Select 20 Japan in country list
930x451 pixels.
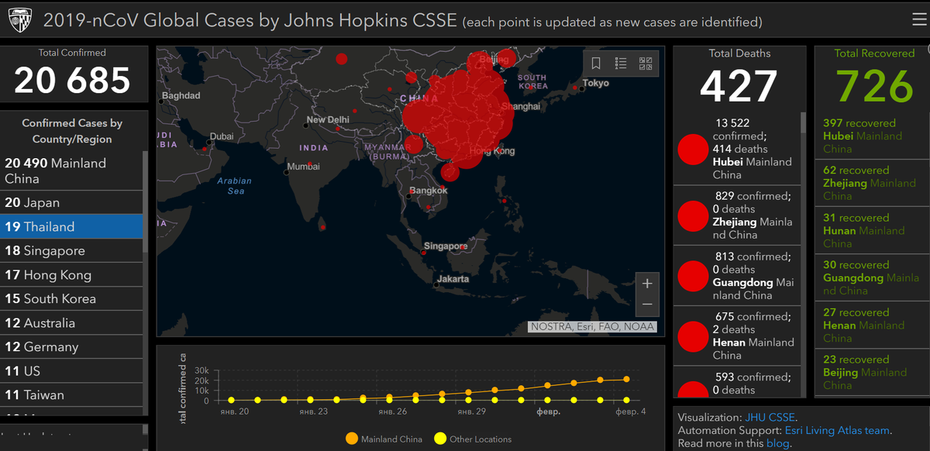(71, 202)
